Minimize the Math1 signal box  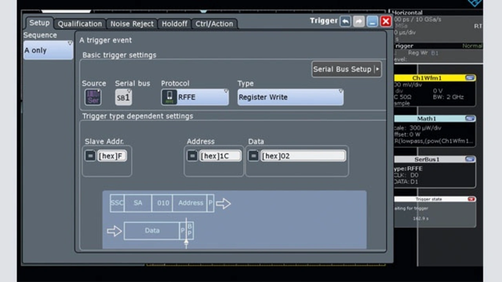click(469, 119)
